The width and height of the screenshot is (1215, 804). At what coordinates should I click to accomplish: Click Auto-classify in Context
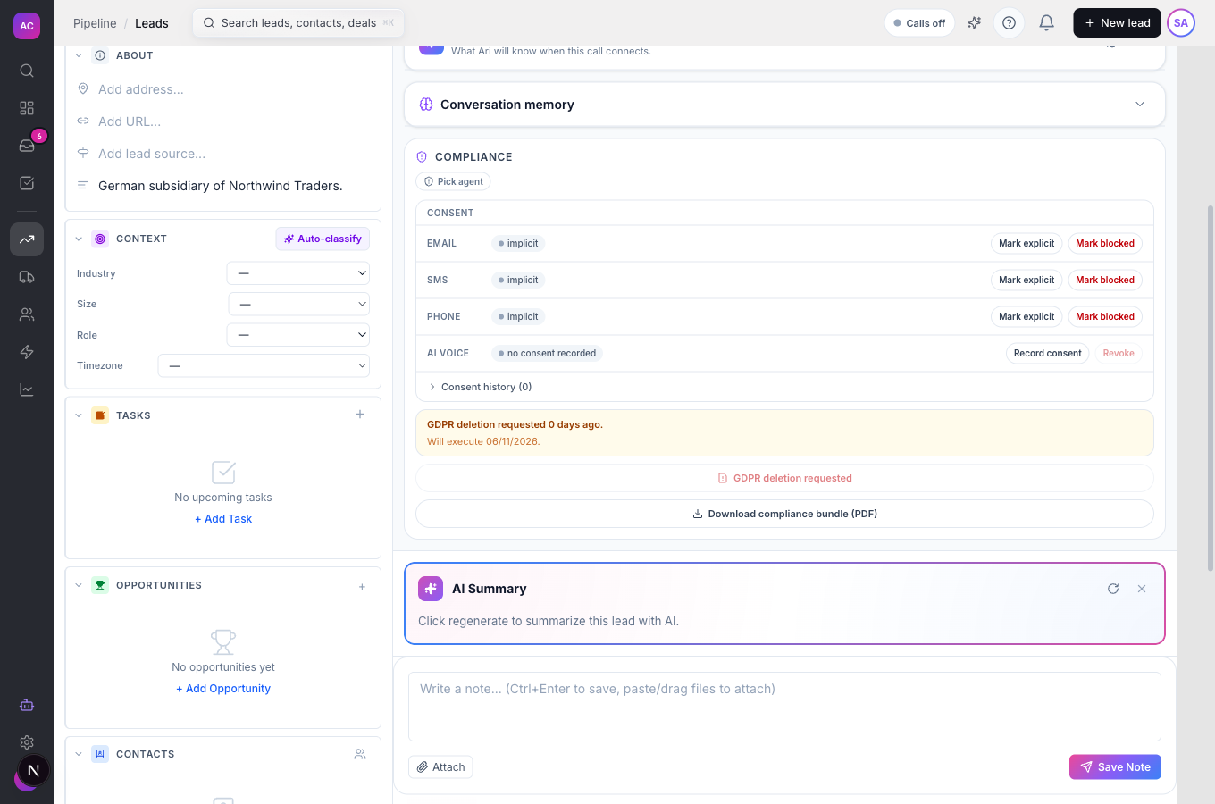click(x=323, y=239)
